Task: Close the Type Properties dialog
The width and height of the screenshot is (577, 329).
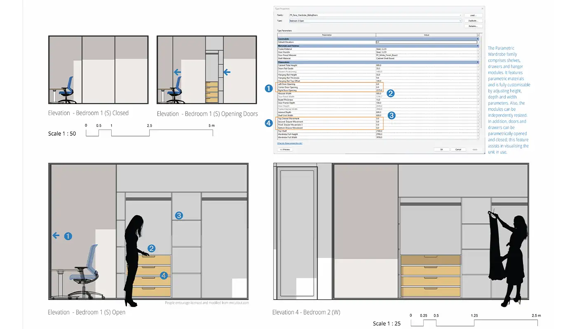Action: (x=482, y=8)
